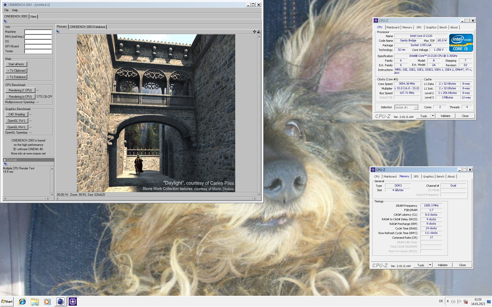Open the SPD tab in upper CPU-Z

point(419,27)
